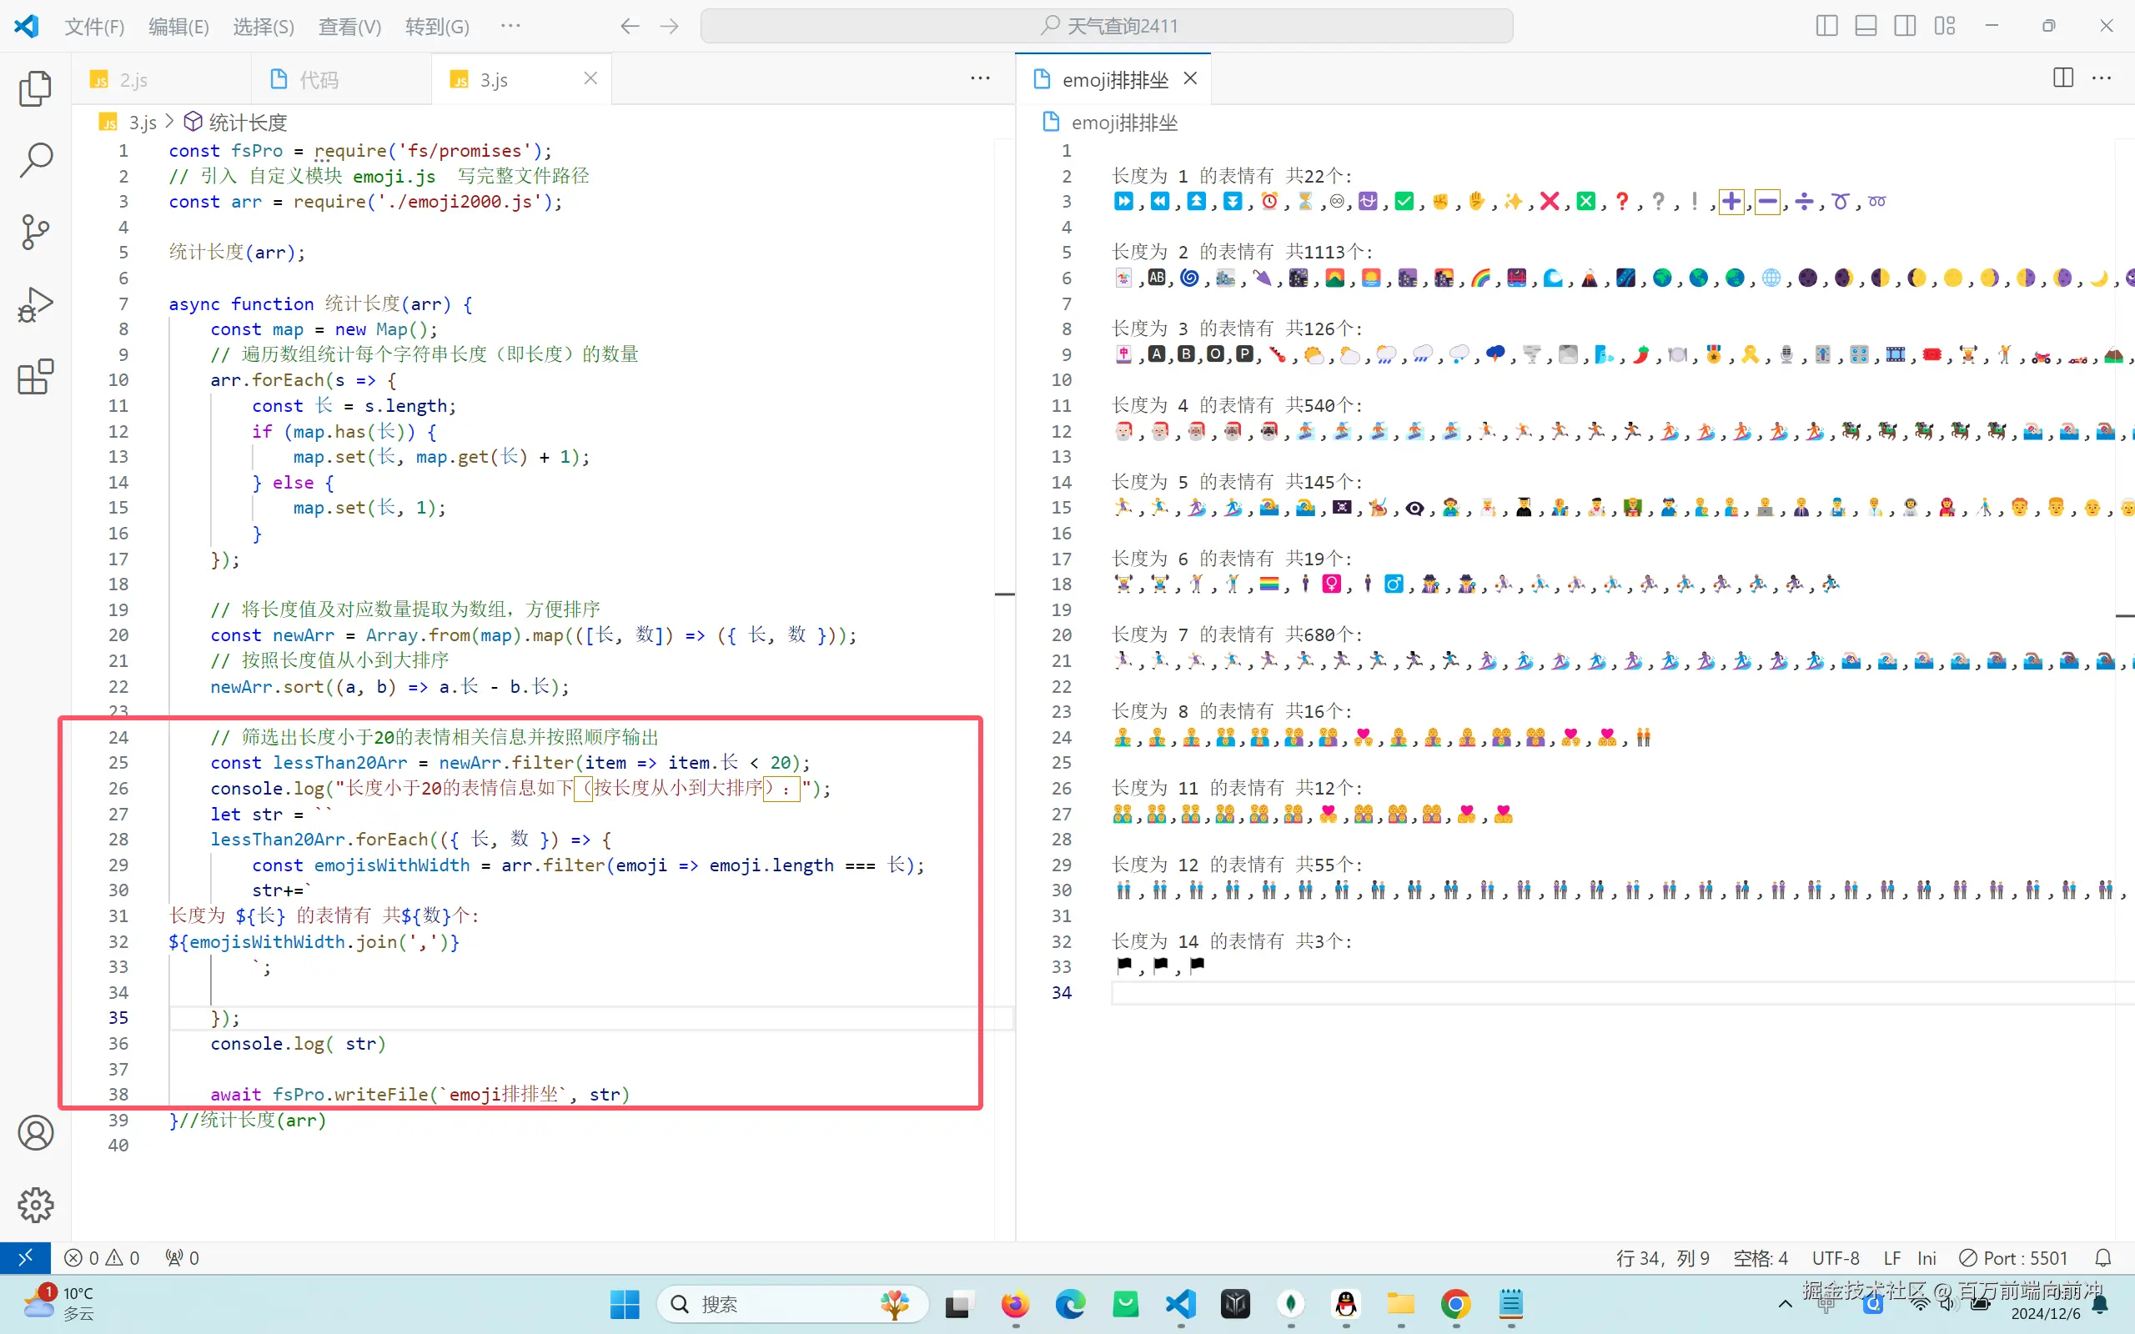Open the 文件(F) menu
Viewport: 2135px width, 1334px height.
[x=94, y=27]
